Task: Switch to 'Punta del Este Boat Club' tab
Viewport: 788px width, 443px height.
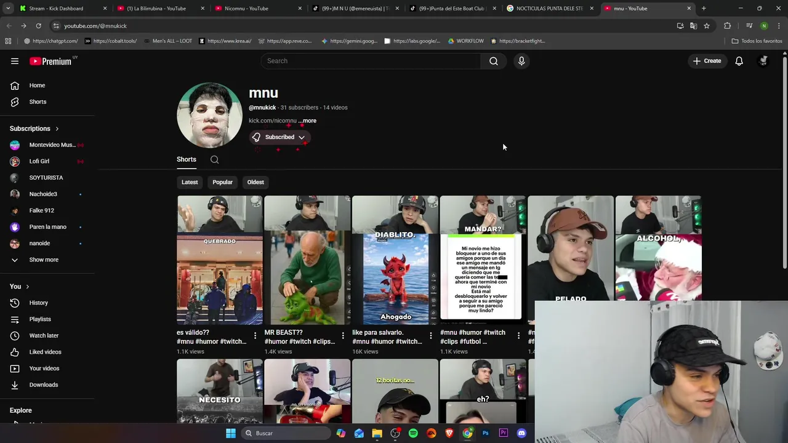Action: (452, 9)
